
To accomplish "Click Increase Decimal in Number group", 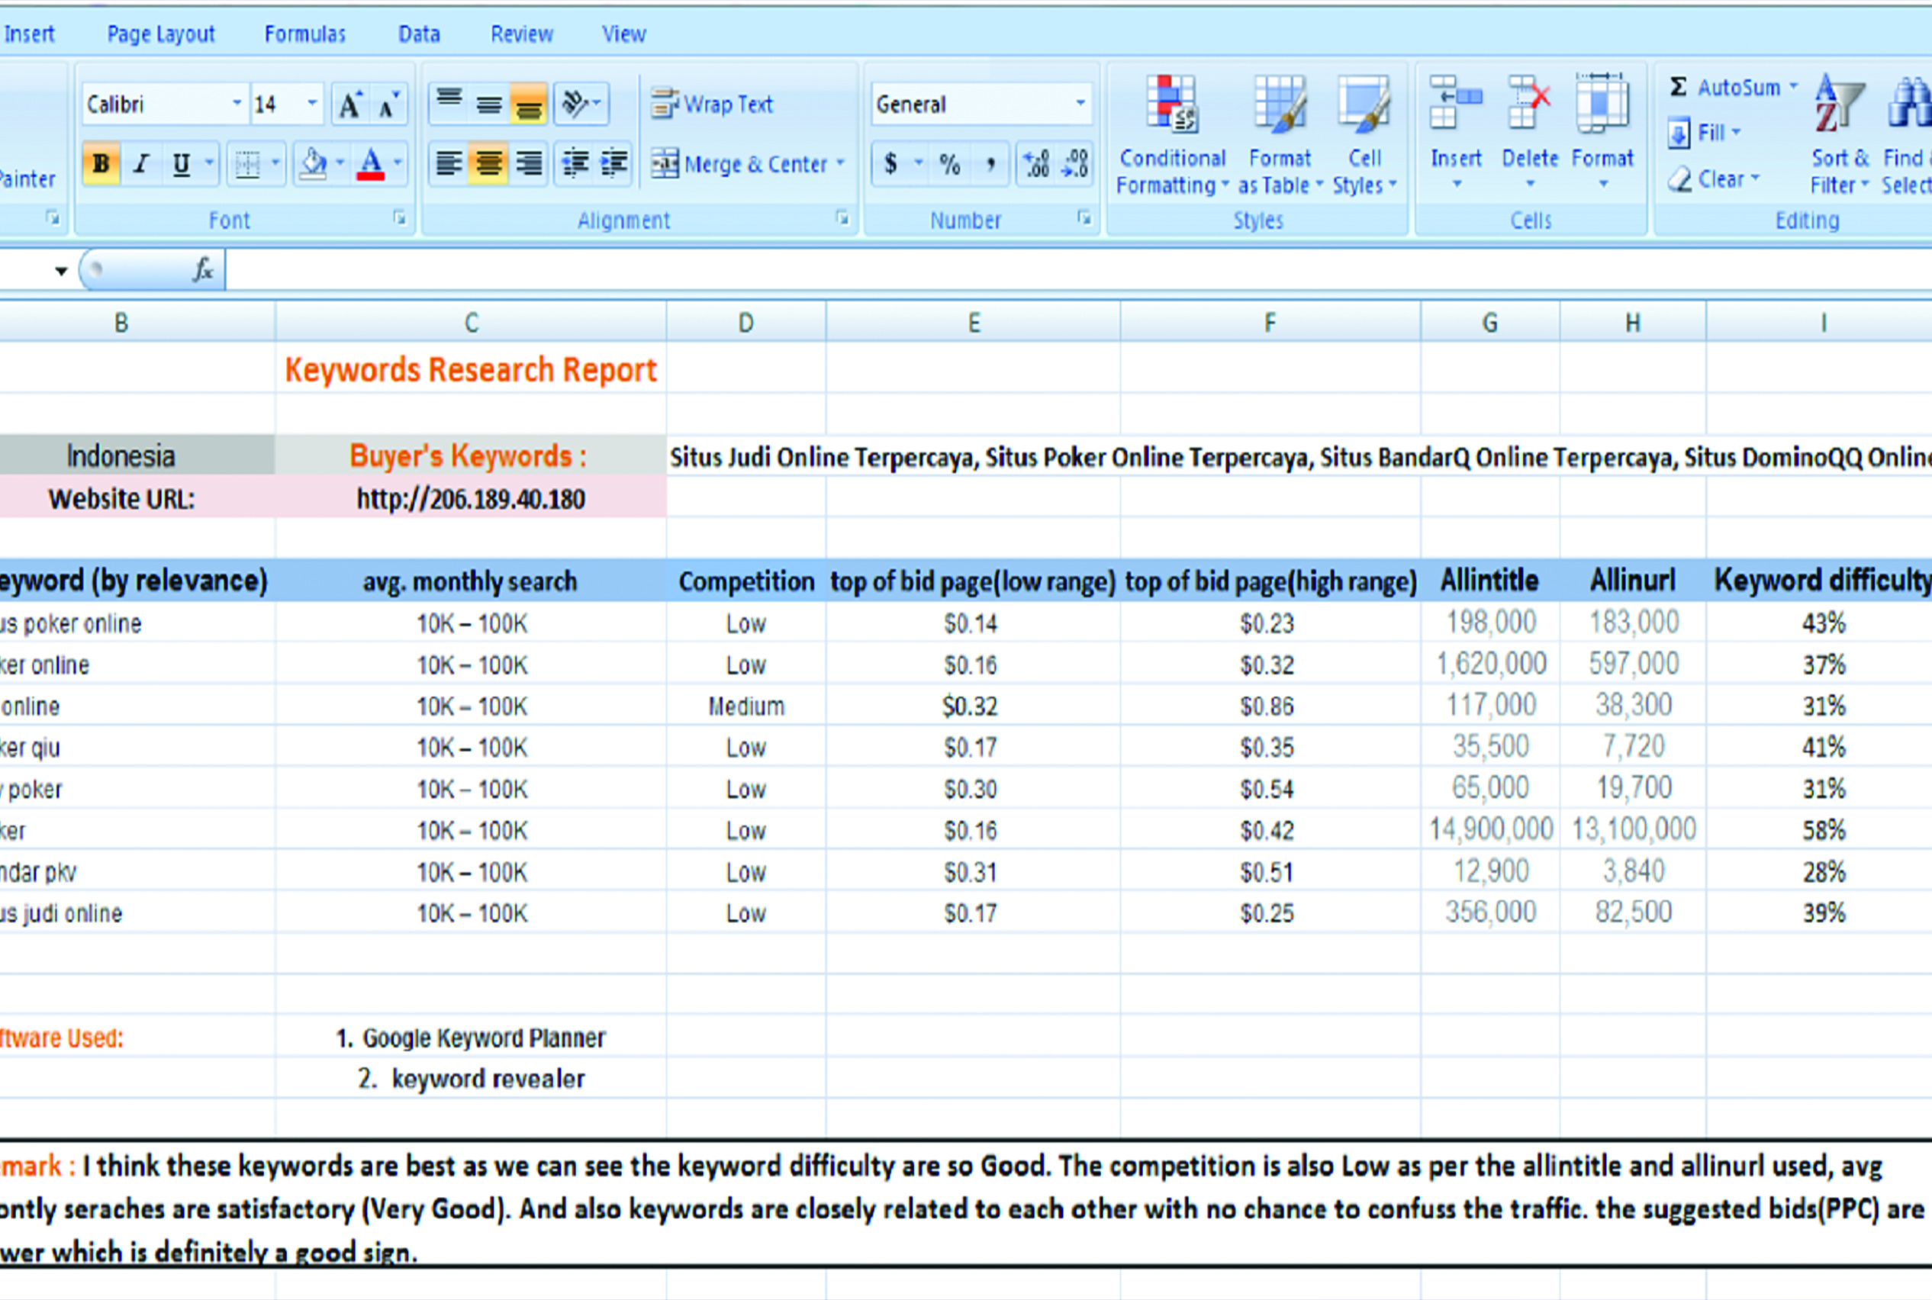I will tap(1035, 163).
